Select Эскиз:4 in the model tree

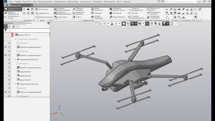[x=21, y=88]
